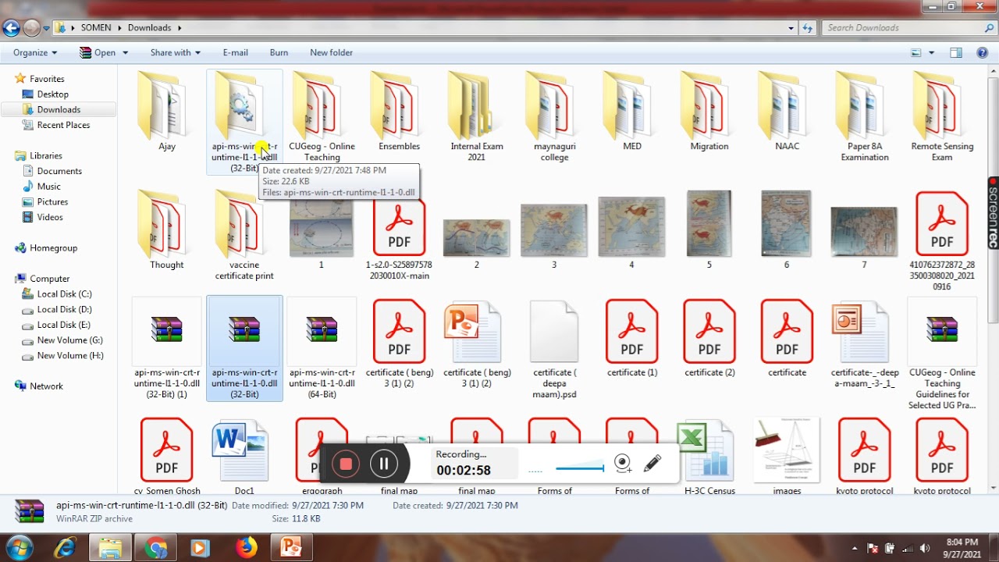Pause the screen recording

tap(383, 464)
